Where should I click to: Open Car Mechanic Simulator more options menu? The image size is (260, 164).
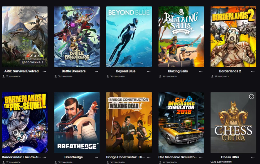pos(201,157)
